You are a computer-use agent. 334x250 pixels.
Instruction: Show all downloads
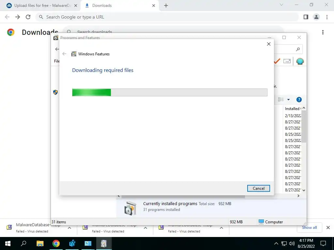(309, 228)
